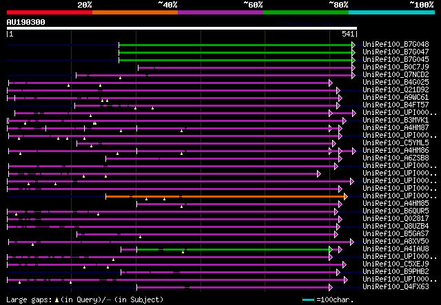This screenshot has width=441, height=305.
Task: Click the arrowhead ending the B4G025 alignment
Action: (331, 83)
